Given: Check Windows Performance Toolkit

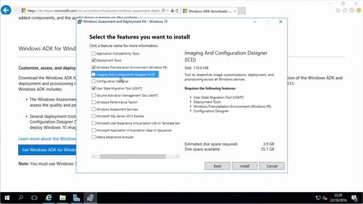Looking at the screenshot, I should pyautogui.click(x=94, y=102).
